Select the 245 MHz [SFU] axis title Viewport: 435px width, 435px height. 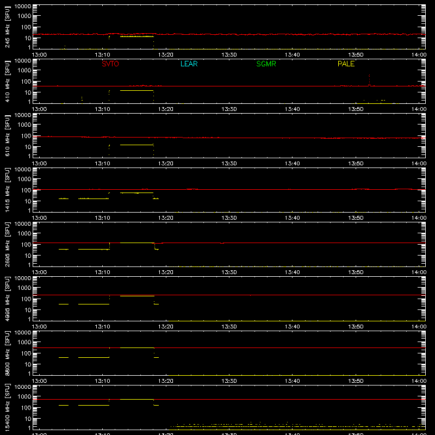coord(7,27)
